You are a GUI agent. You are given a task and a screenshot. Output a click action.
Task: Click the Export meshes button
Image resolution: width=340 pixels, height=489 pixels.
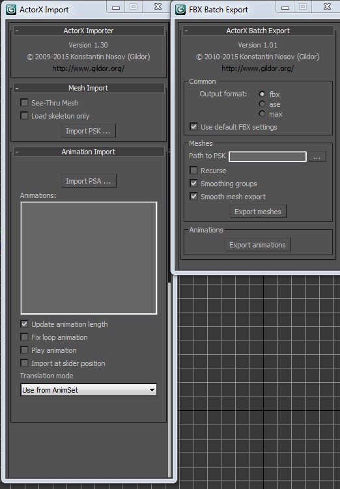coord(258,212)
